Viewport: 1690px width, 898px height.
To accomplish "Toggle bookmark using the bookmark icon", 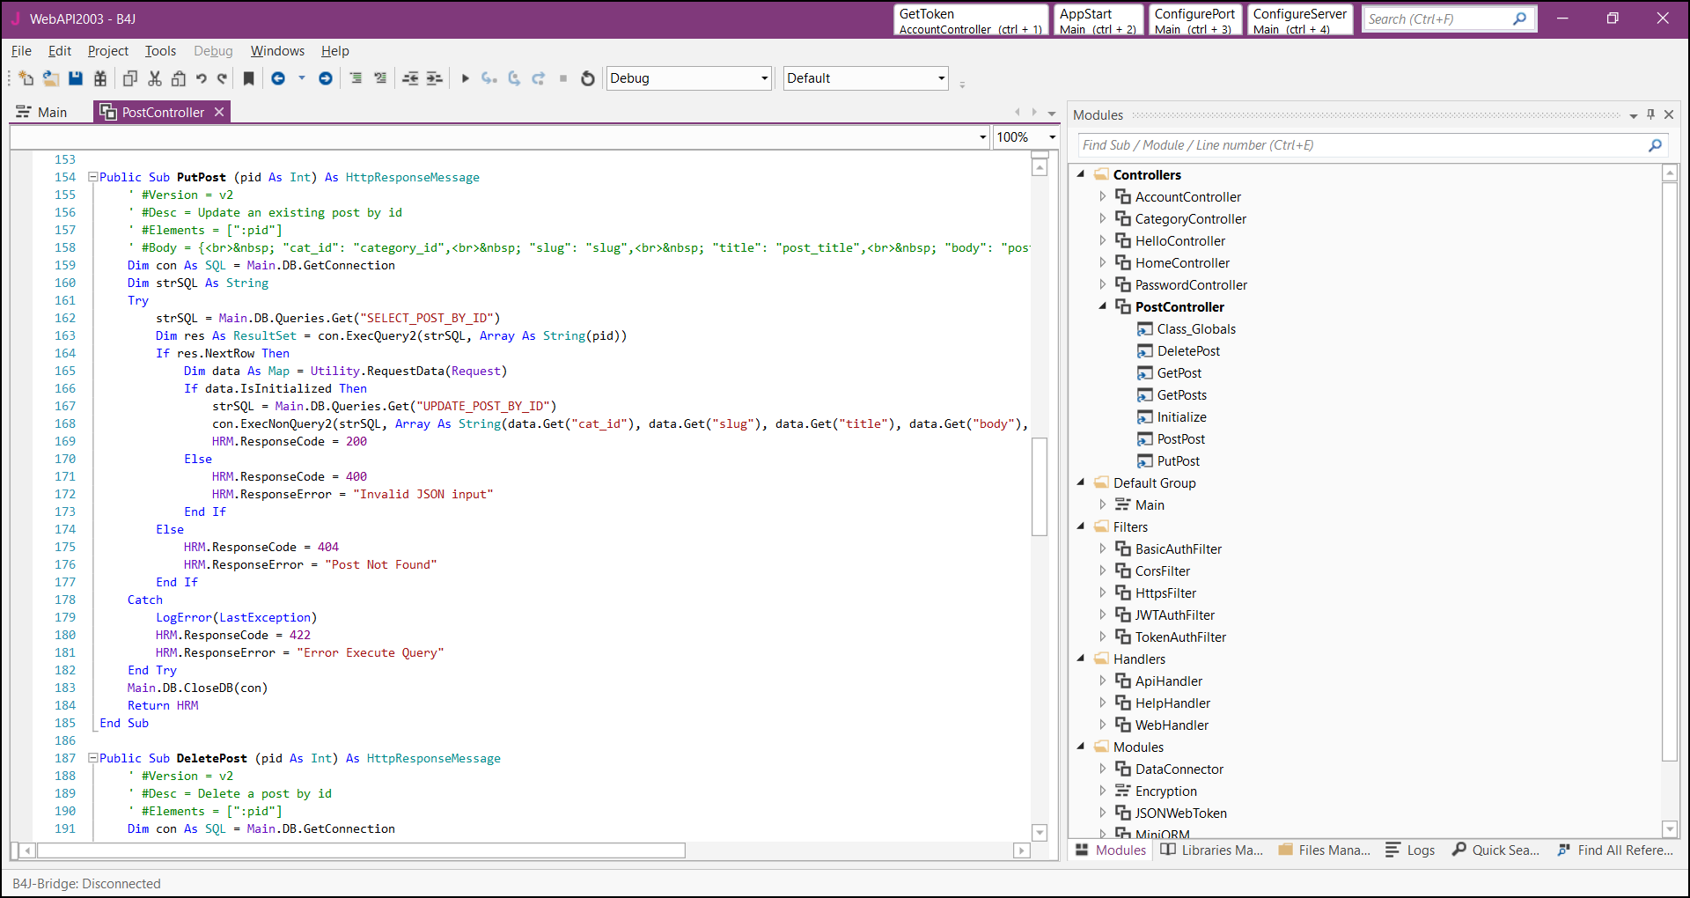I will click(x=249, y=78).
